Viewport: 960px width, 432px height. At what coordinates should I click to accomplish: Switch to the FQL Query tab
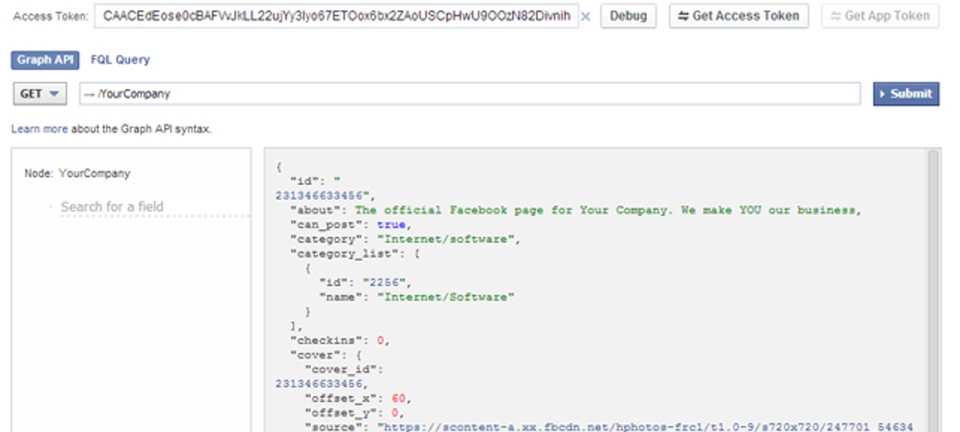(120, 60)
